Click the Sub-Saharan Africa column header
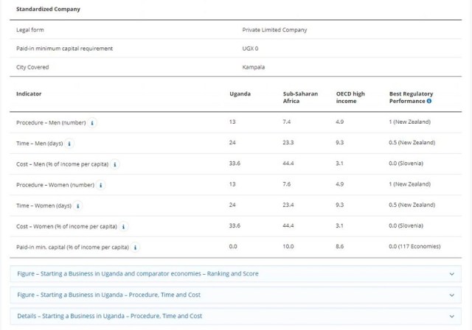Screen dimensions: 472x330 click(300, 97)
